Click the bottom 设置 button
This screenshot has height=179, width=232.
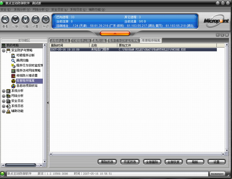217,162
